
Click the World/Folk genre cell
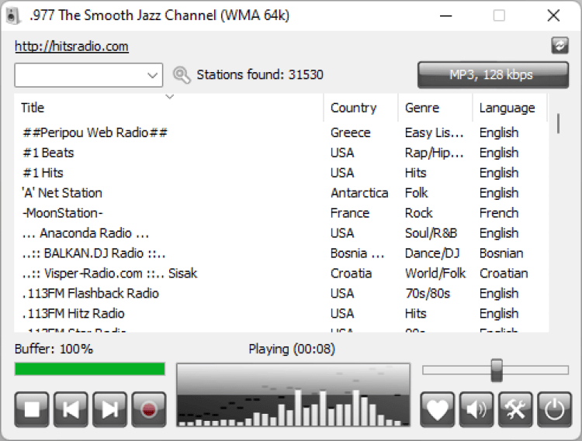pyautogui.click(x=435, y=273)
